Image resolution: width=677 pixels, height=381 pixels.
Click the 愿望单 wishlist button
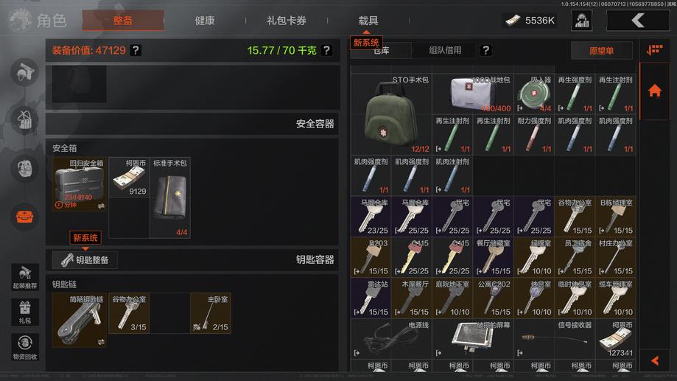[601, 50]
